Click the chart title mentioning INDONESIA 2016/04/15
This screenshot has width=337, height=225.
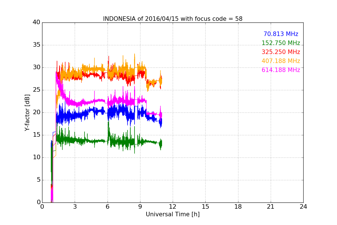173,19
